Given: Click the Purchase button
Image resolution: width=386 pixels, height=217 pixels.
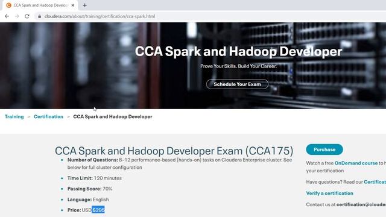Looking at the screenshot, I should pyautogui.click(x=324, y=149).
